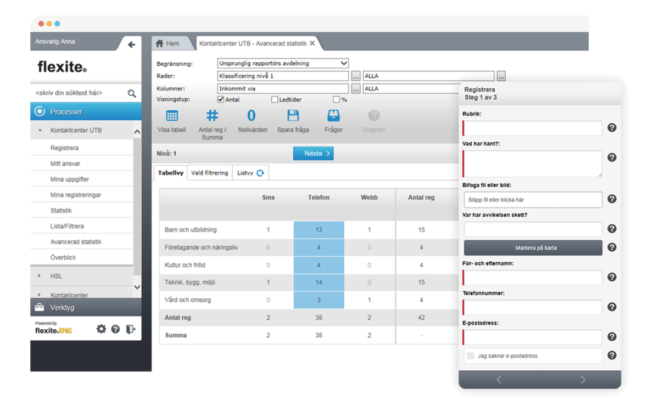Click the Markera på karta button
The width and height of the screenshot is (659, 417).
[533, 248]
